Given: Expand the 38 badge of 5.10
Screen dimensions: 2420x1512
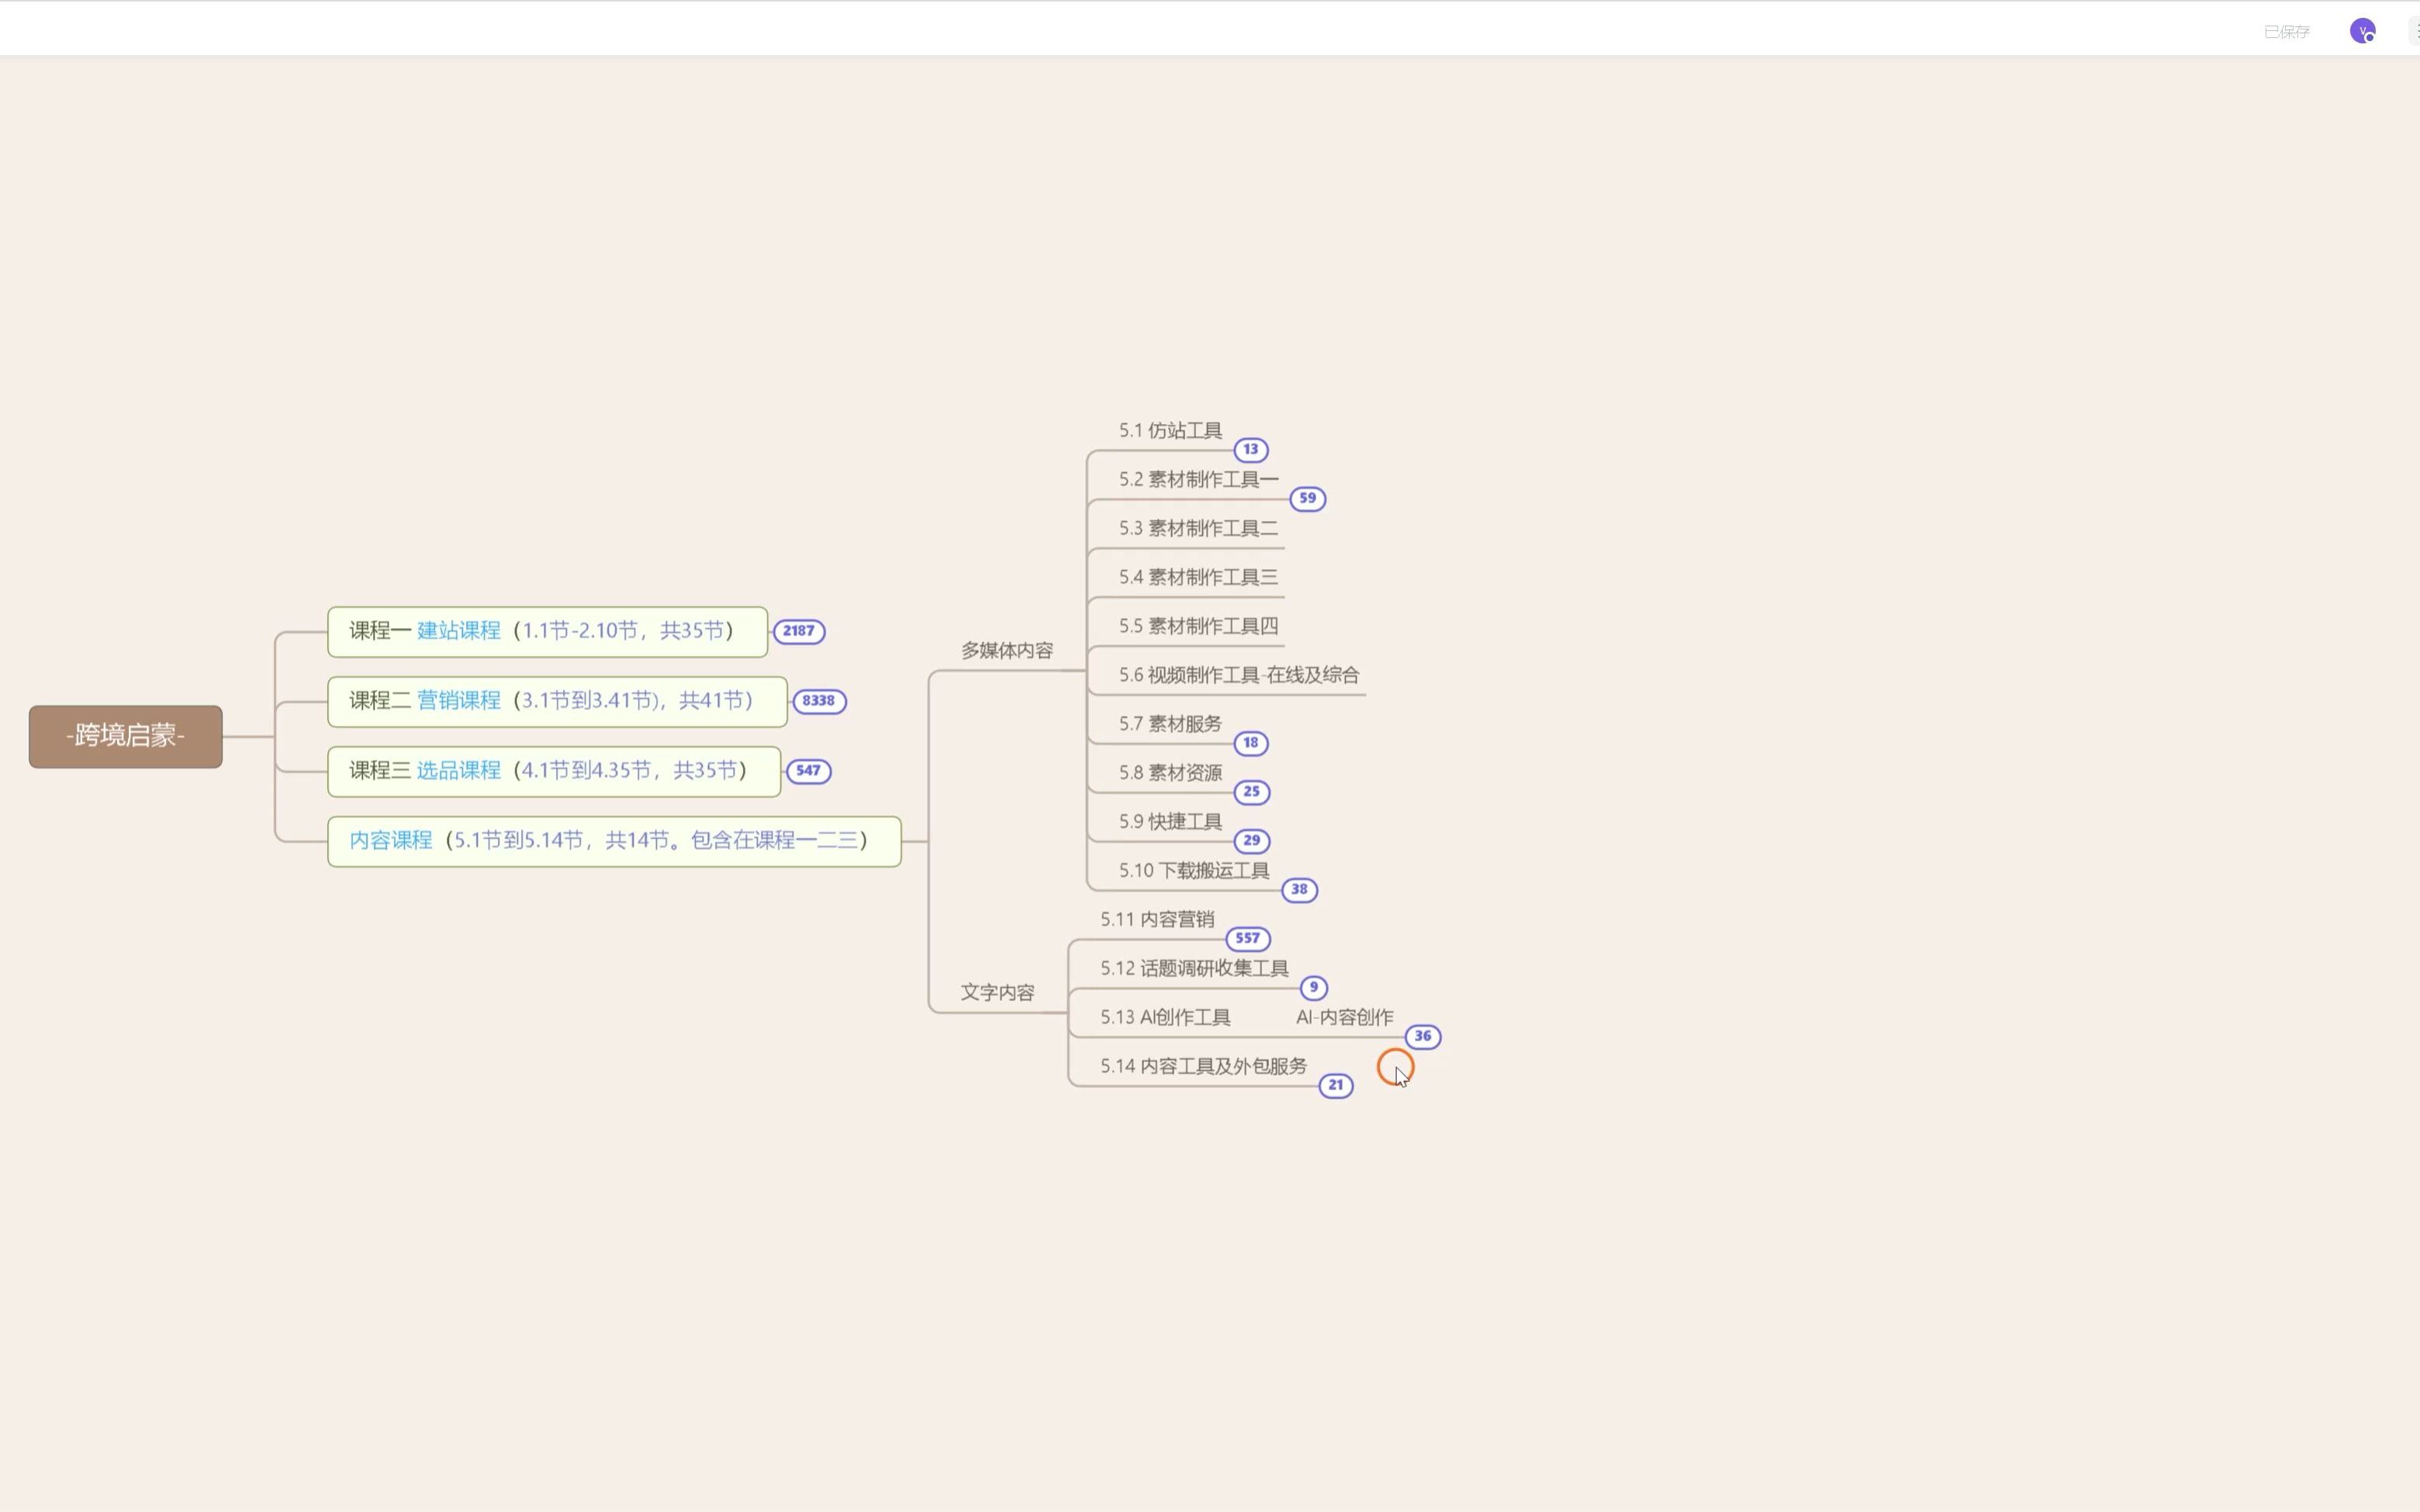Looking at the screenshot, I should [x=1299, y=890].
